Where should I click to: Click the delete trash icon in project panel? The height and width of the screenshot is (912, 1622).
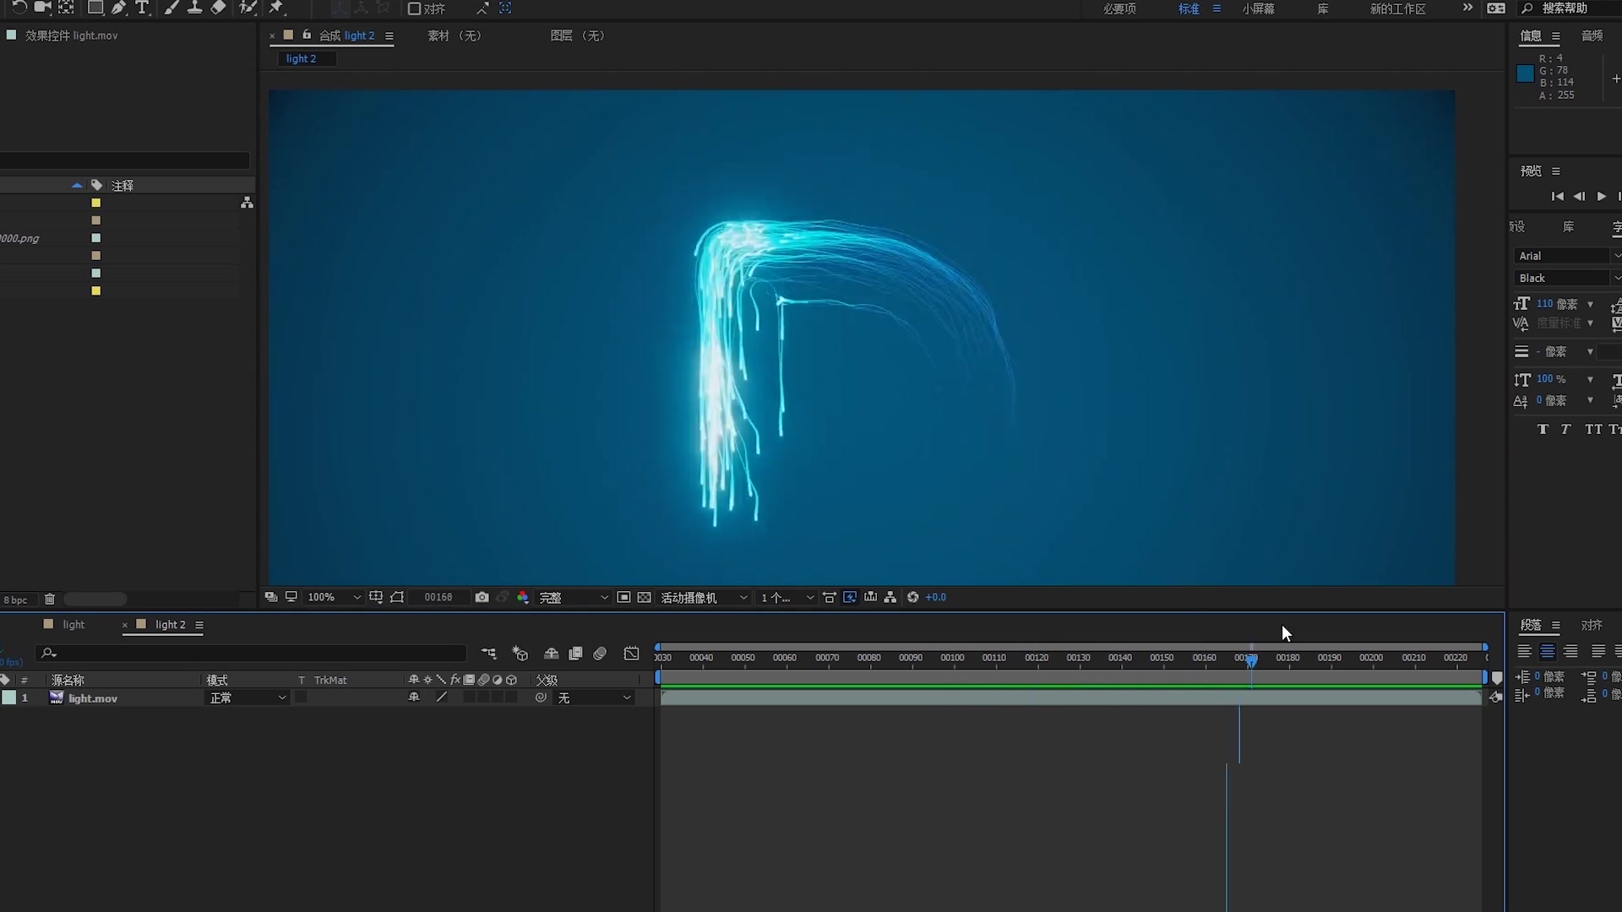coord(50,600)
